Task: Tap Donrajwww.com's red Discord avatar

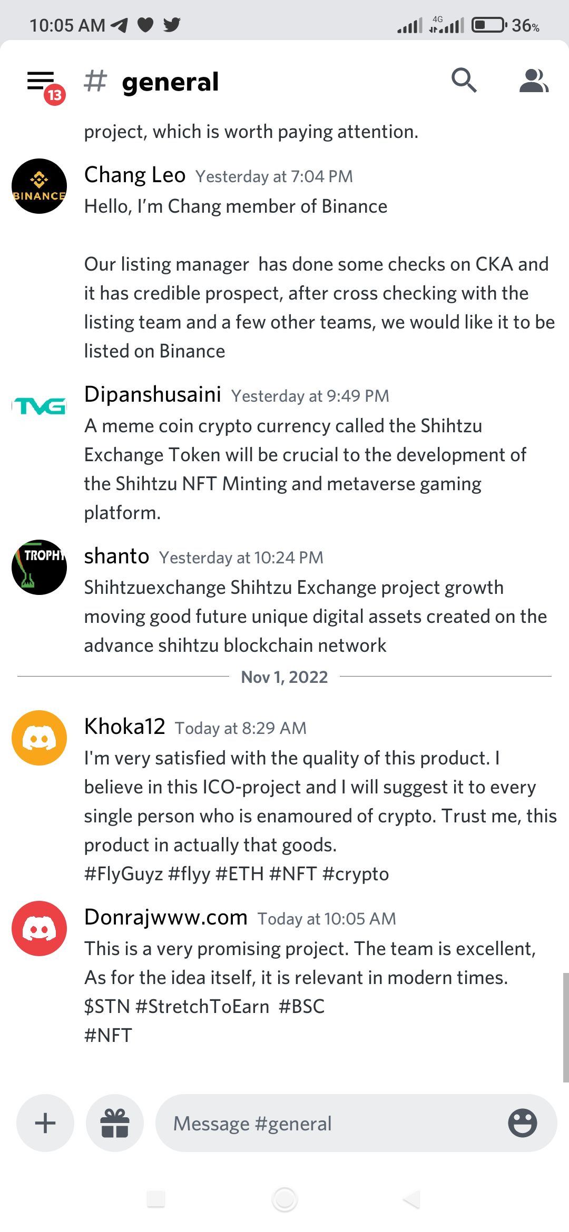Action: [40, 928]
